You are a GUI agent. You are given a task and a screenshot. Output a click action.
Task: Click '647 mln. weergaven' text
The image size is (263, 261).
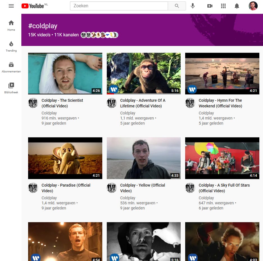coord(216,203)
